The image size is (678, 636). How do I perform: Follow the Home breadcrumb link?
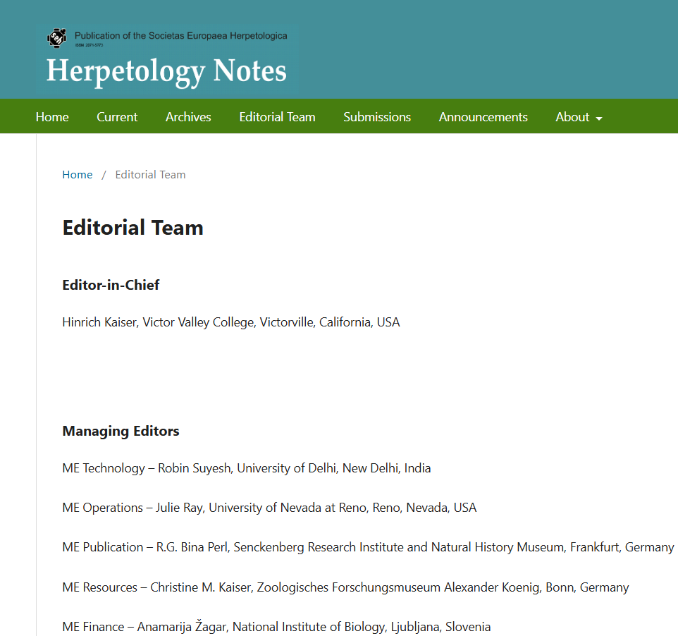pyautogui.click(x=77, y=174)
